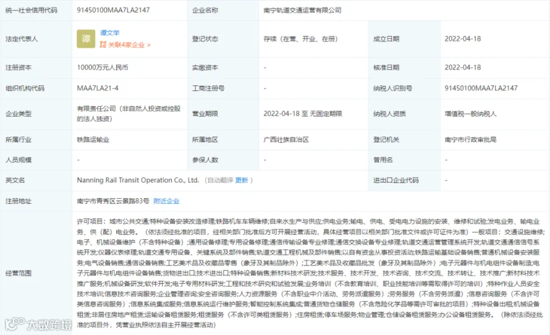Click the 企业类型 label cell
This screenshot has width=550, height=335.
tap(37, 113)
